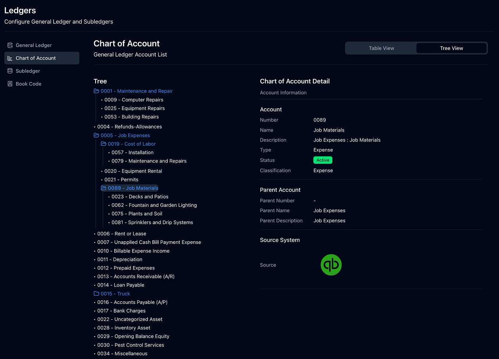Select 0022 - Uncategorized Asset account

(x=130, y=319)
